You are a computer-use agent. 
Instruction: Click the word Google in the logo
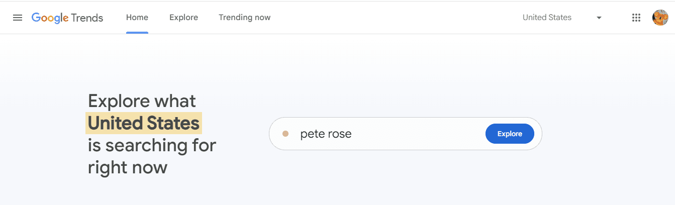(50, 18)
